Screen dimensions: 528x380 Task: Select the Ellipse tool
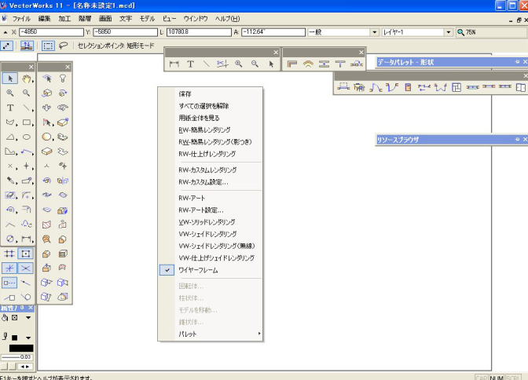pos(26,137)
